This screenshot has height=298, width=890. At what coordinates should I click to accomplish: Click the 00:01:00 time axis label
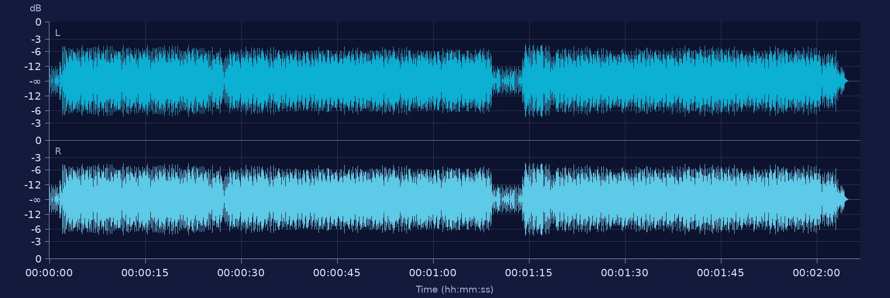pos(433,273)
